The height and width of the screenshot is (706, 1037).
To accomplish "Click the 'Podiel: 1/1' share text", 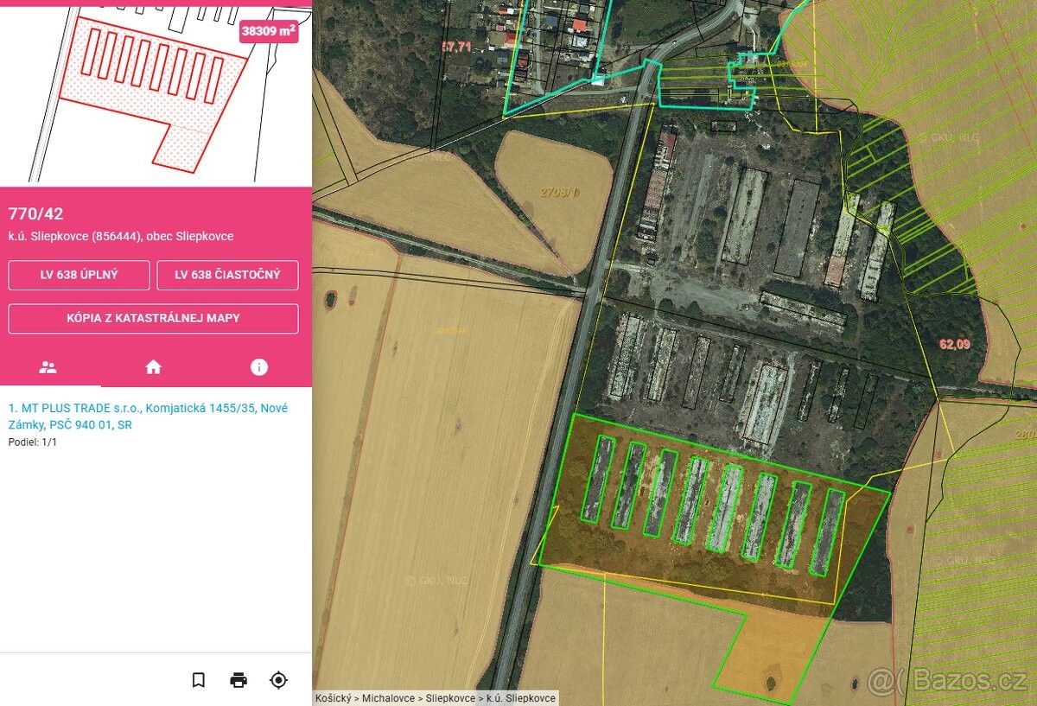I will pos(32,442).
